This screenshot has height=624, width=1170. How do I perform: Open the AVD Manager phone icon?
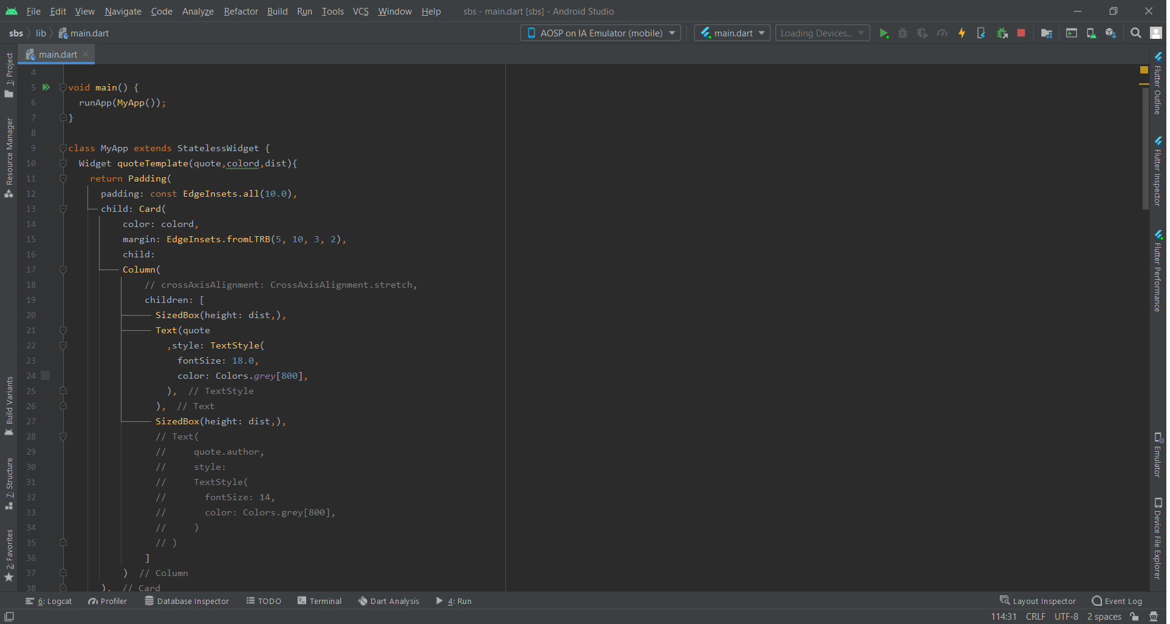[1091, 33]
